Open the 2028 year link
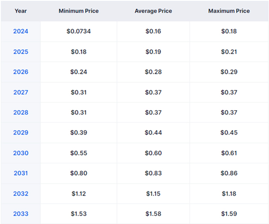Viewport: 269px width, 224px height. click(21, 112)
